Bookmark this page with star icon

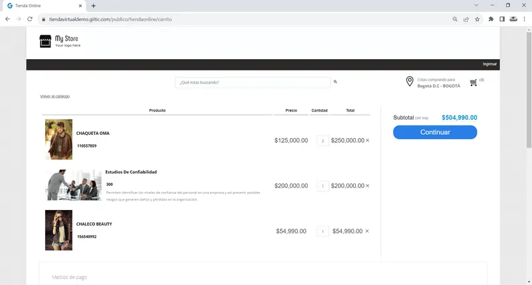click(x=477, y=19)
